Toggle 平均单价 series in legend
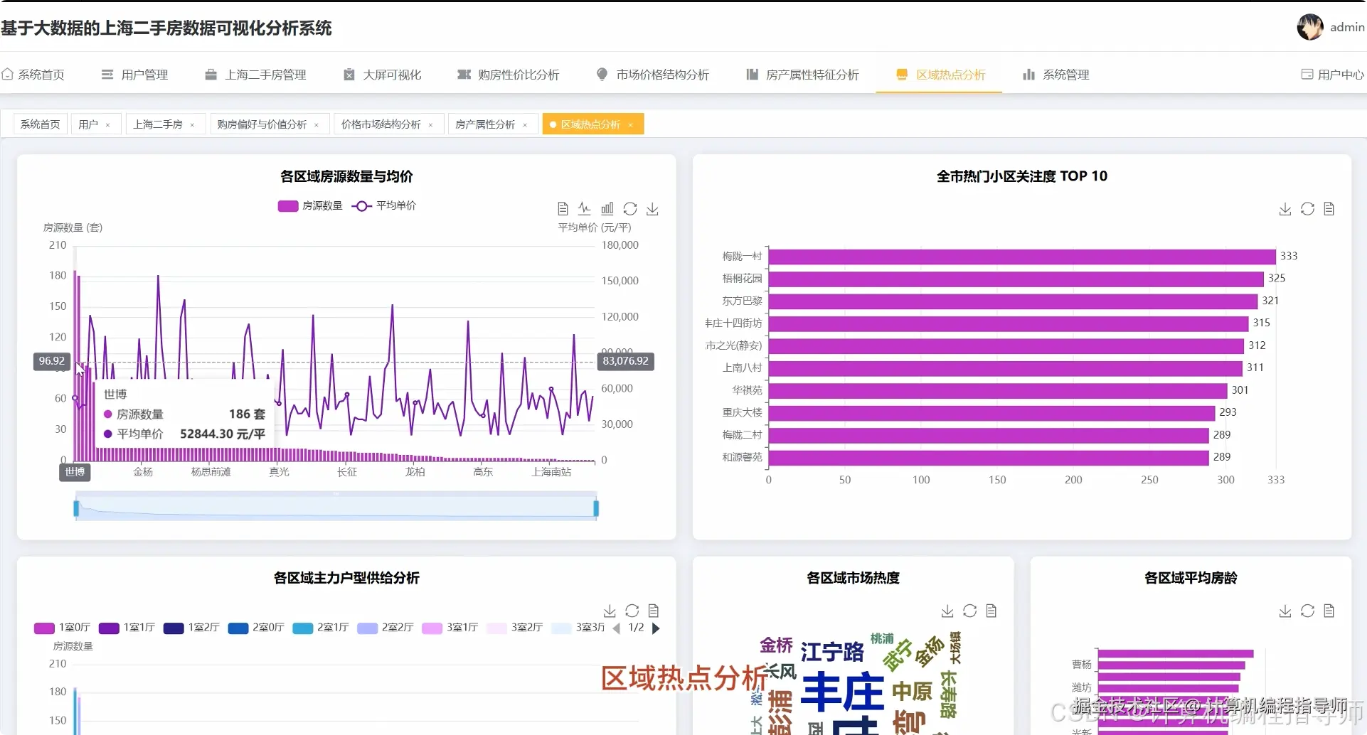Viewport: 1367px width, 735px height. (384, 205)
